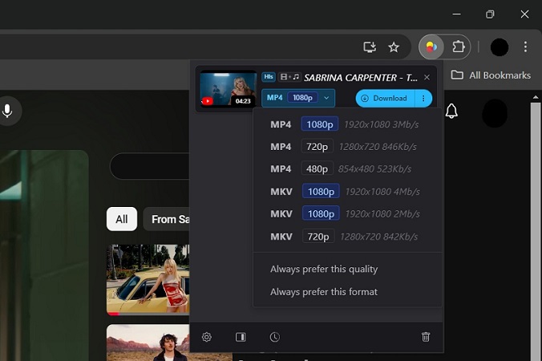Open Chrome's three-dot menu

526,47
